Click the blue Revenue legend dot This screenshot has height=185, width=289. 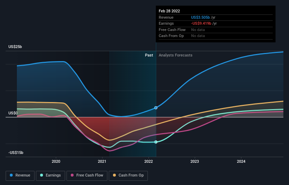11,175
